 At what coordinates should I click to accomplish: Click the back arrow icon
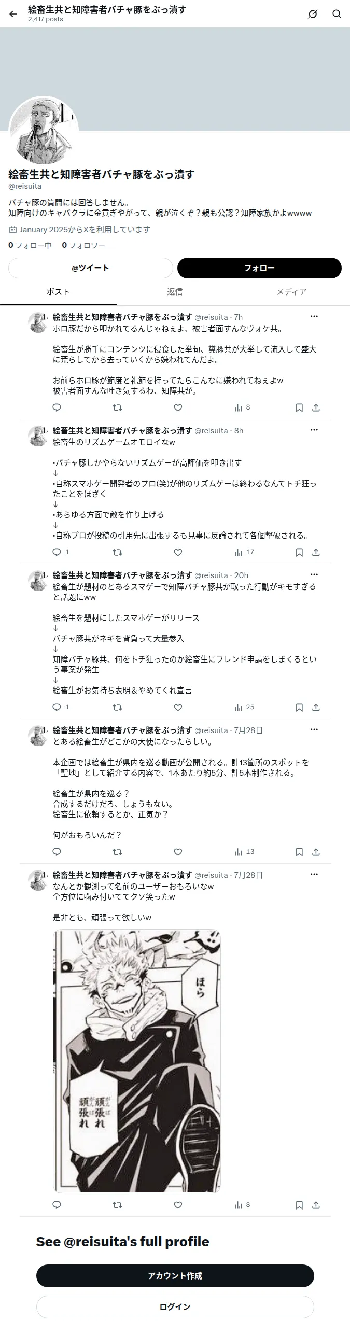(13, 14)
